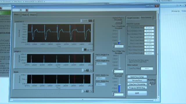Open the Low Pass Filter 40Hz dropdown
Viewport: 186px width, 104px height.
[x=147, y=68]
